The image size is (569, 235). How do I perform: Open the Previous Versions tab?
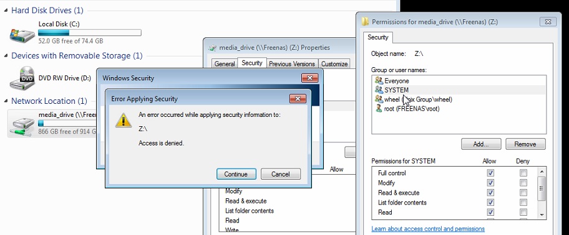(292, 63)
